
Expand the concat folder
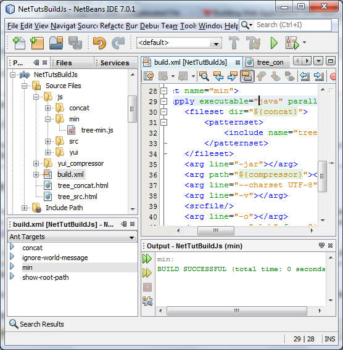pos(48,108)
